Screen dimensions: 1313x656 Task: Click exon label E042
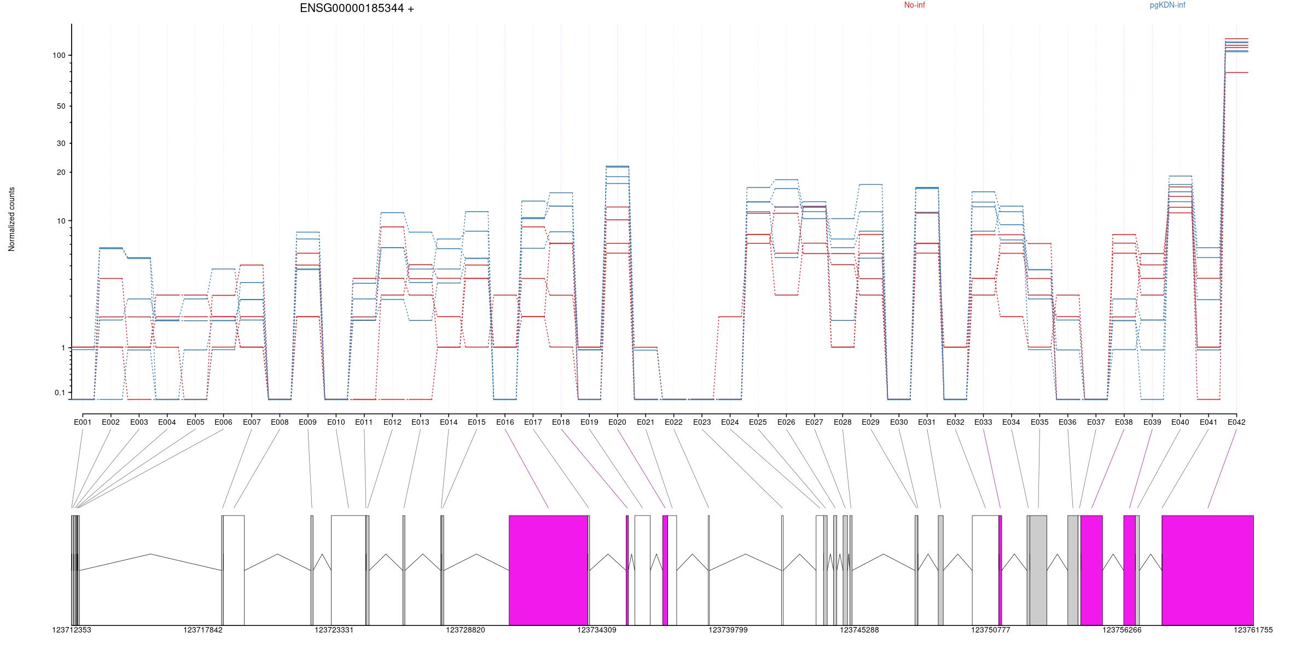coord(1236,422)
